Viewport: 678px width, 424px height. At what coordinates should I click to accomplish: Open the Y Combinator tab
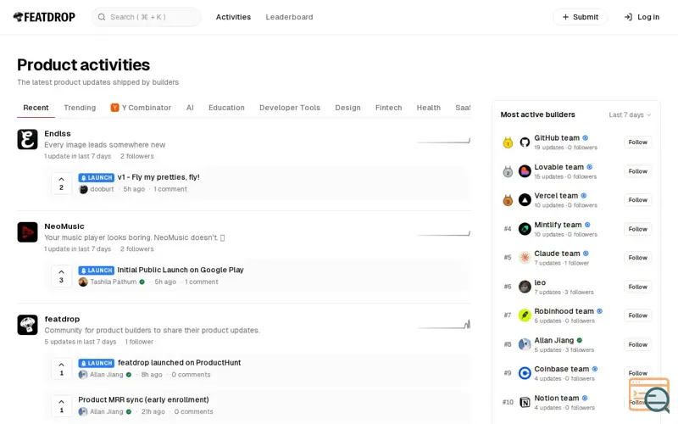coord(141,108)
